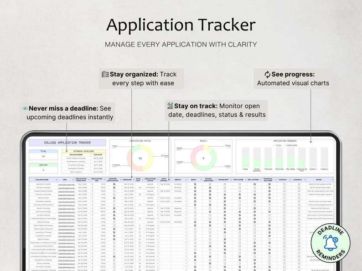
Task: Toggle Stanford University Financial Aid Form checkbox
Action: (x=269, y=184)
